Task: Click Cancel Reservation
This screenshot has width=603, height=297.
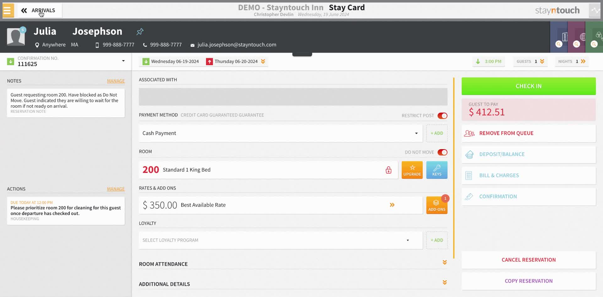Action: [529, 260]
